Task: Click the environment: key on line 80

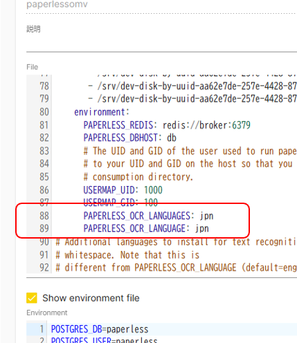Action: (x=102, y=112)
